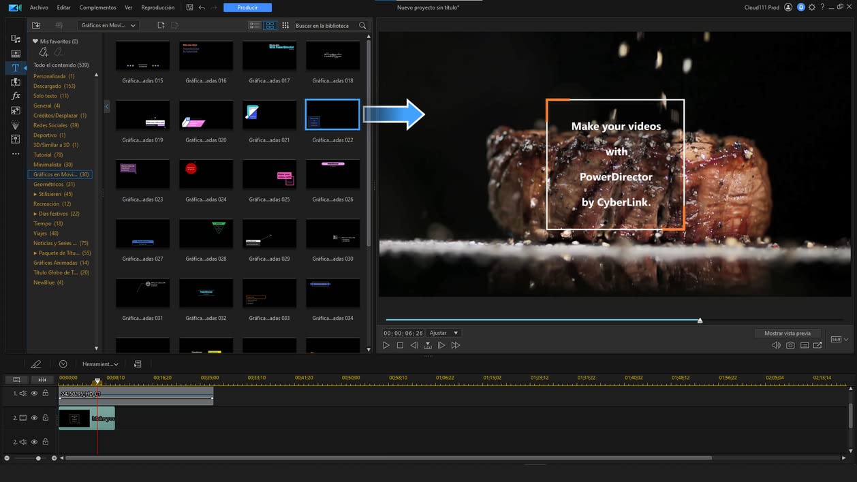Open the Complementos menu
This screenshot has width=857, height=482.
pyautogui.click(x=97, y=7)
